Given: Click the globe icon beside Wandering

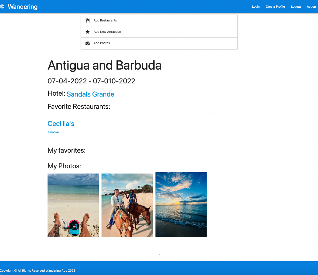Looking at the screenshot, I should tap(3, 6).
